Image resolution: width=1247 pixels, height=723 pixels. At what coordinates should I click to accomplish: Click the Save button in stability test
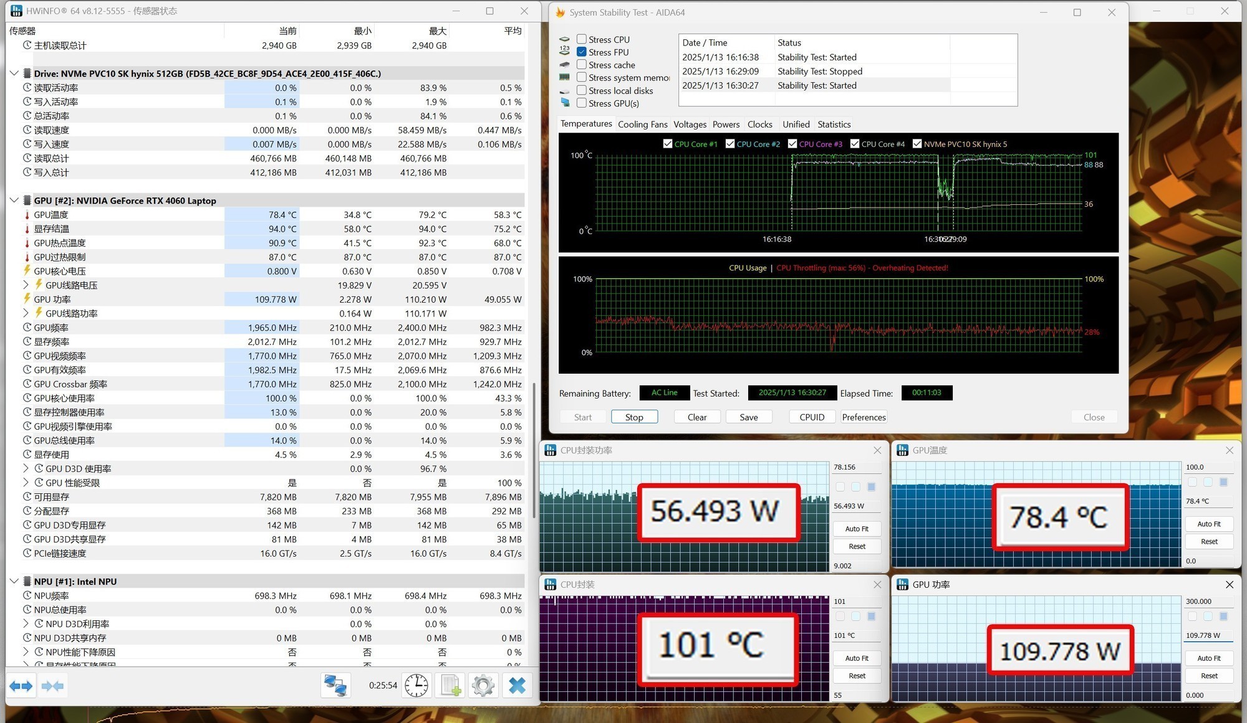pyautogui.click(x=747, y=417)
